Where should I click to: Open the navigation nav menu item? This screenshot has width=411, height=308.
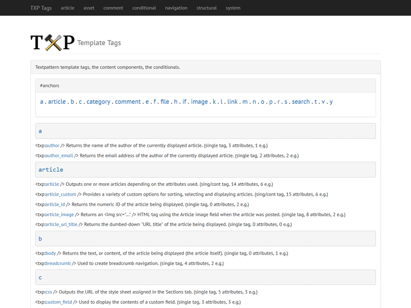pos(176,8)
